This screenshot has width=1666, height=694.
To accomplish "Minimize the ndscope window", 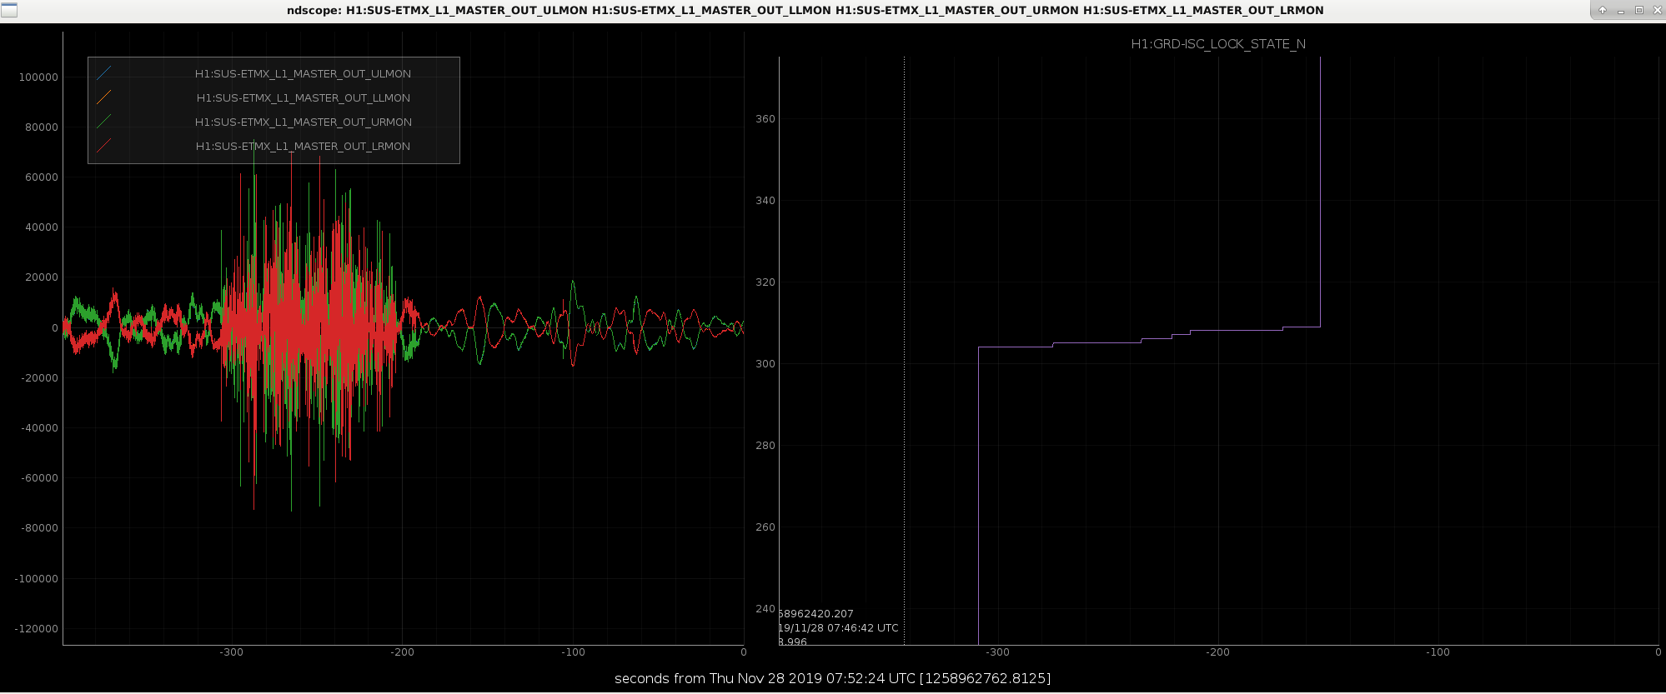I will click(1620, 10).
